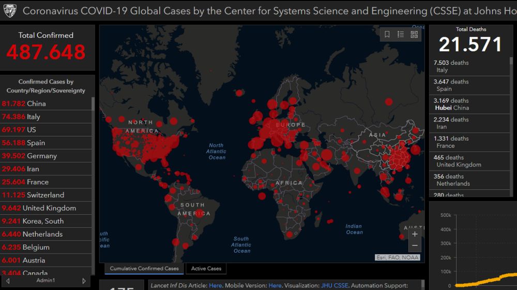Switch to Cumulative Confirmed Cases tab
Screen dimensions: 517x290
[144, 268]
